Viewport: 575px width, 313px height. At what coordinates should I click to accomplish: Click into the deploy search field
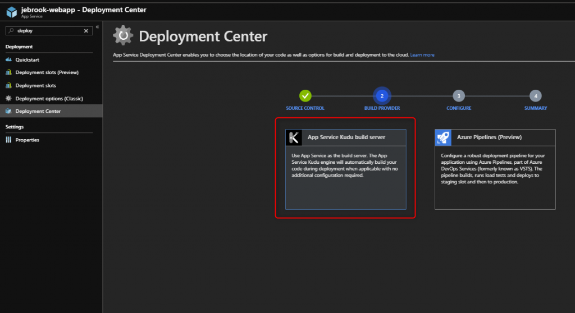point(49,31)
